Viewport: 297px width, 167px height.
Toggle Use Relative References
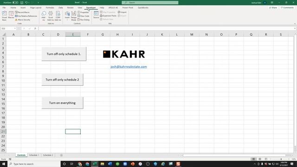coord(26,16)
